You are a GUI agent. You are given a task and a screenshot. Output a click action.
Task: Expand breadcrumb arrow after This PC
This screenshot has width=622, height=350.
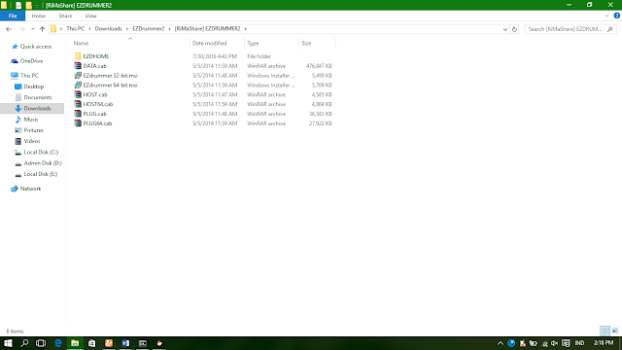tap(89, 28)
